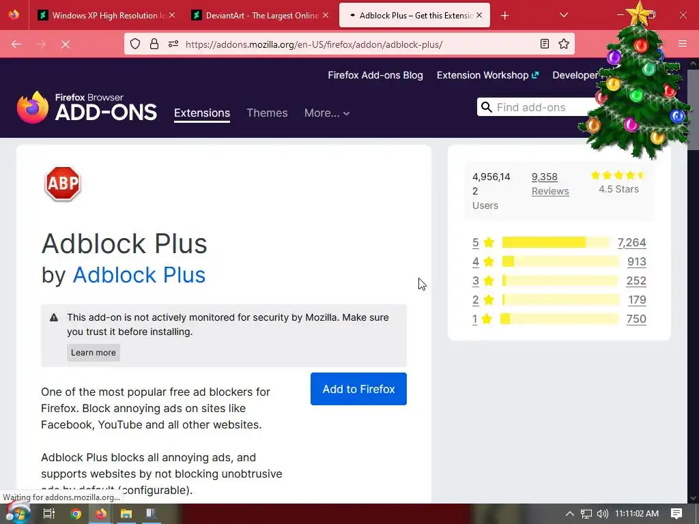Open the 179 two-star reviews count

pyautogui.click(x=637, y=300)
